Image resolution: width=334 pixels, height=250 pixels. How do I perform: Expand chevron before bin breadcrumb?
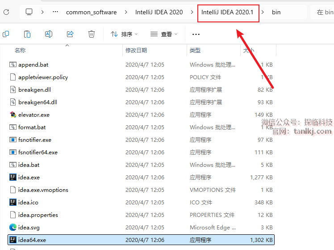pyautogui.click(x=263, y=12)
